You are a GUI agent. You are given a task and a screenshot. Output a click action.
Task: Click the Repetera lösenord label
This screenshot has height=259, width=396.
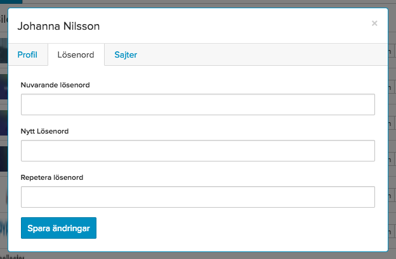52,177
